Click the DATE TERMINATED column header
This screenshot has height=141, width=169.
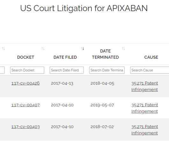(106, 54)
